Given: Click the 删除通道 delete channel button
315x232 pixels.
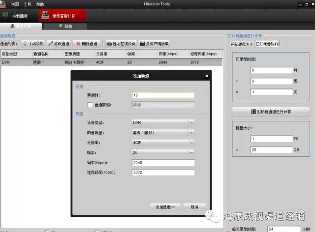Looking at the screenshot, I should (88, 44).
